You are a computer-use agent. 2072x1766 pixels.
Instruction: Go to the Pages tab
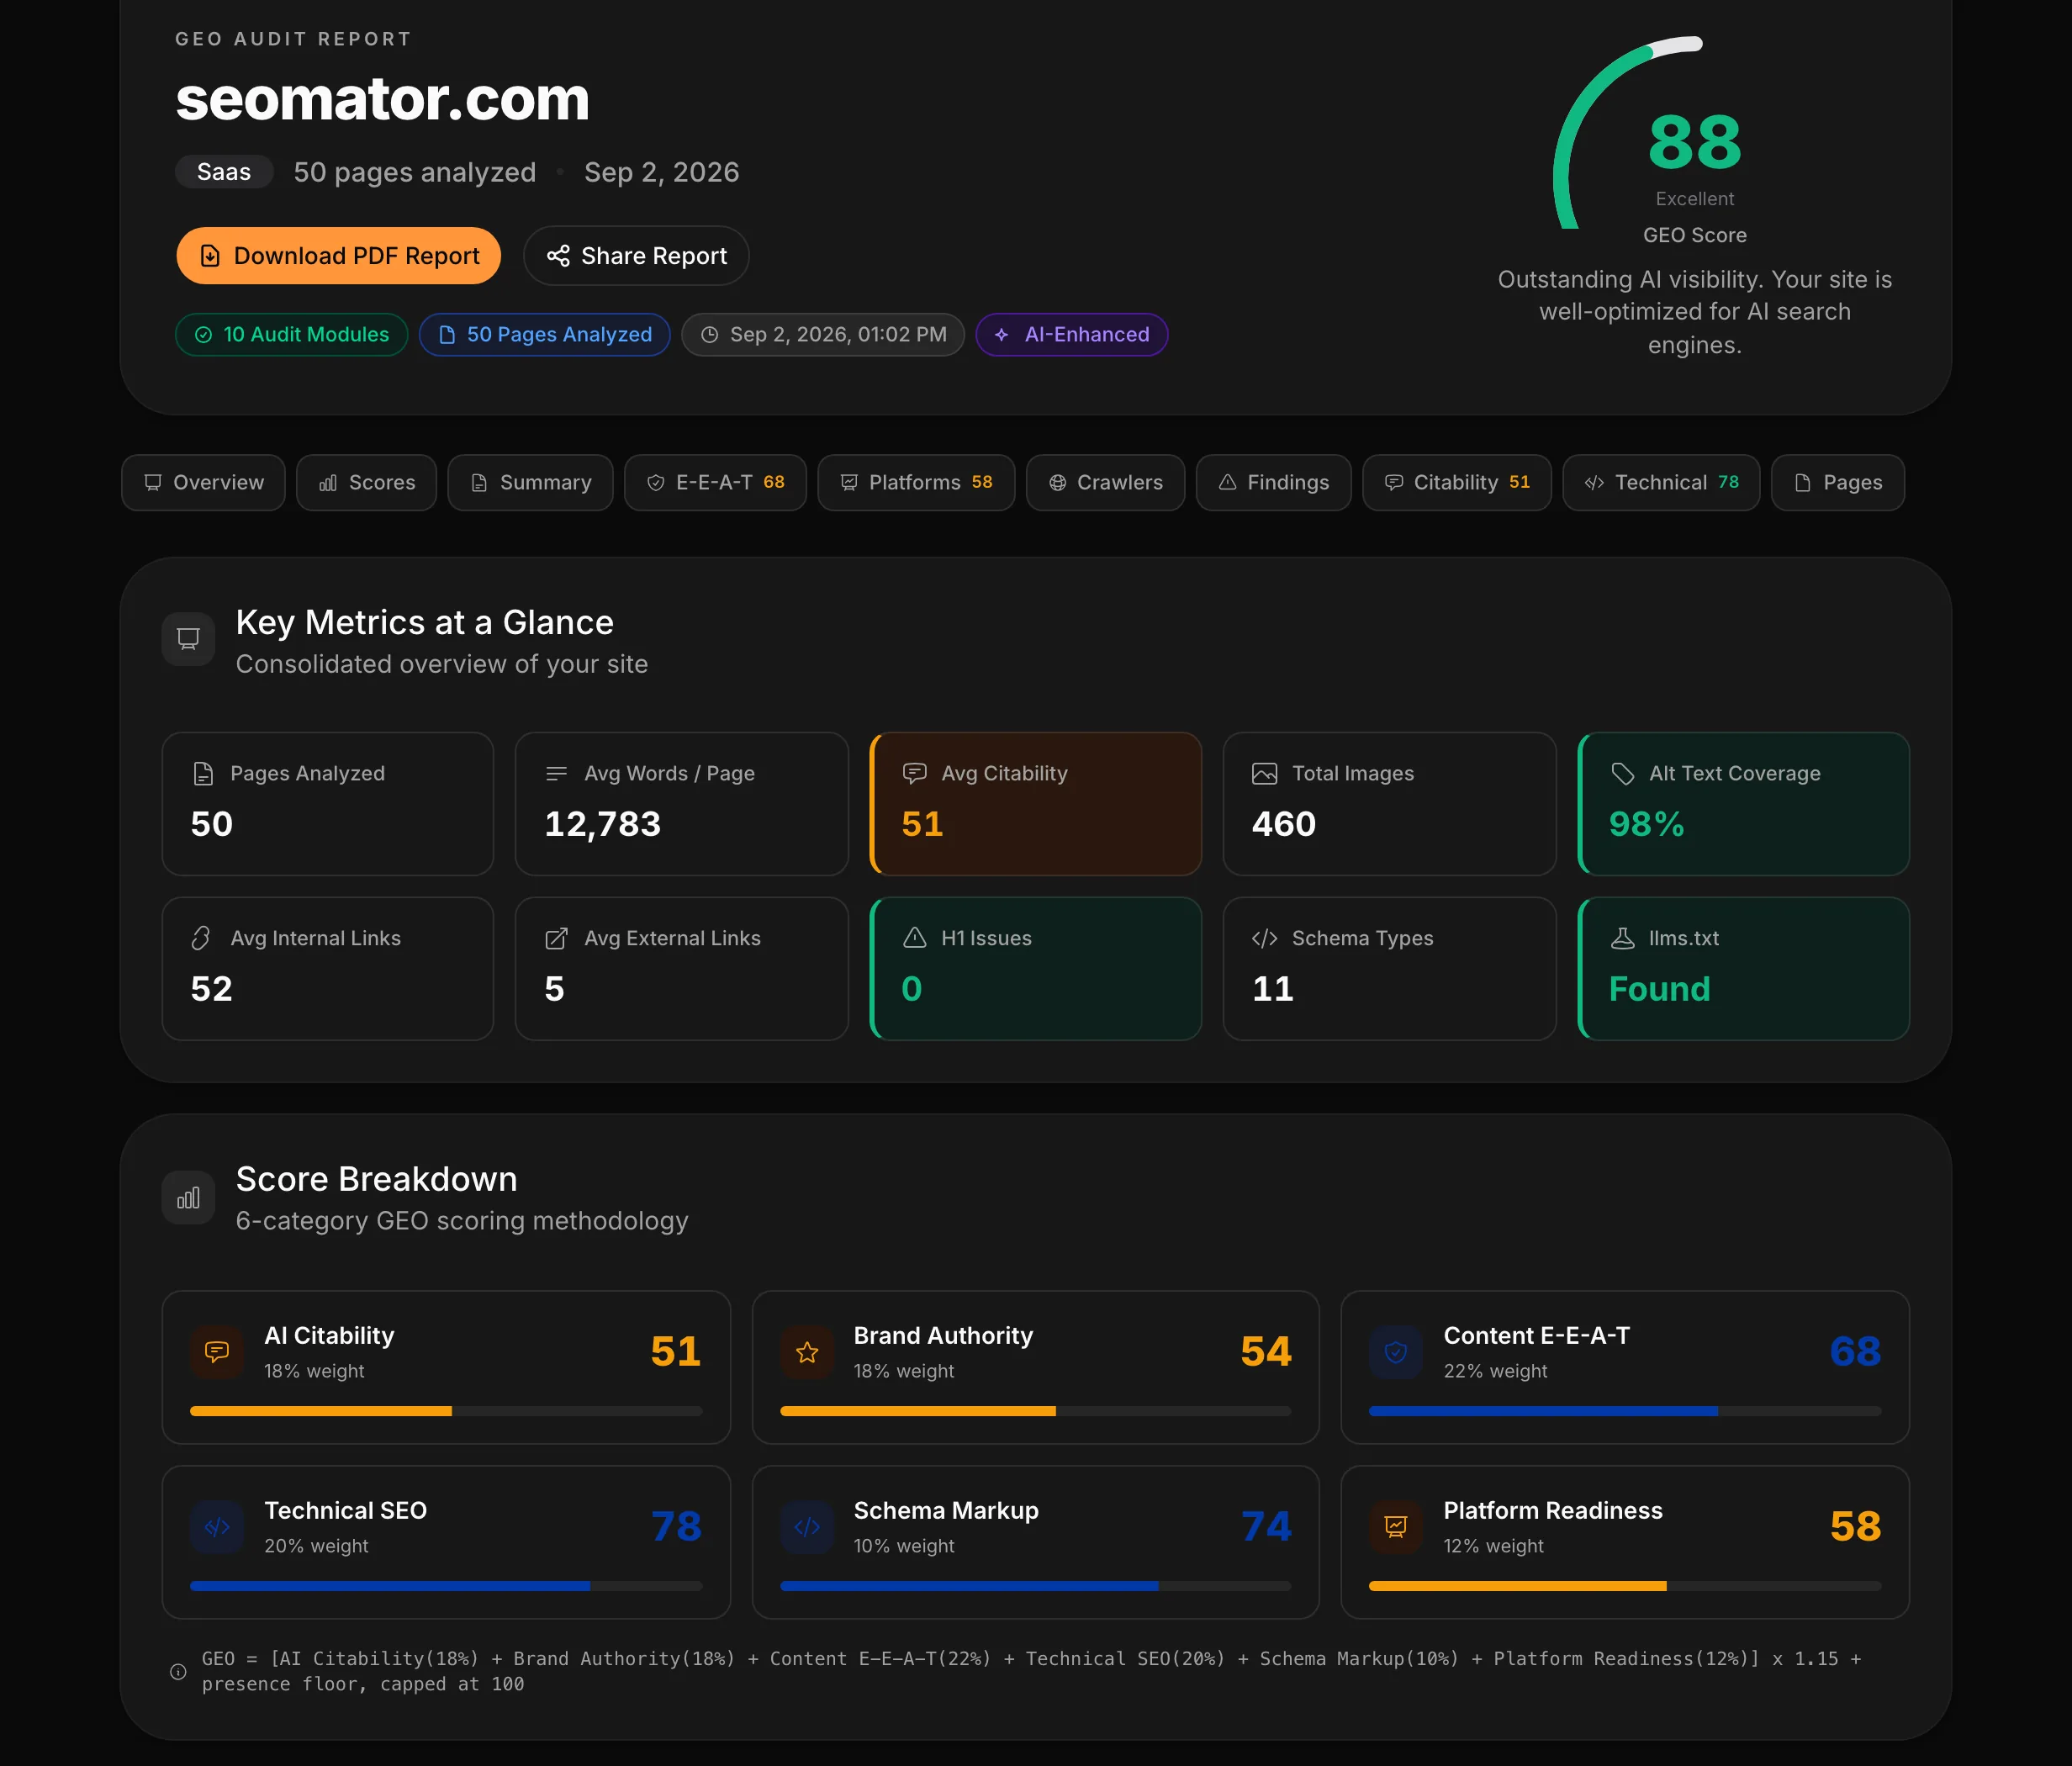pyautogui.click(x=1837, y=483)
